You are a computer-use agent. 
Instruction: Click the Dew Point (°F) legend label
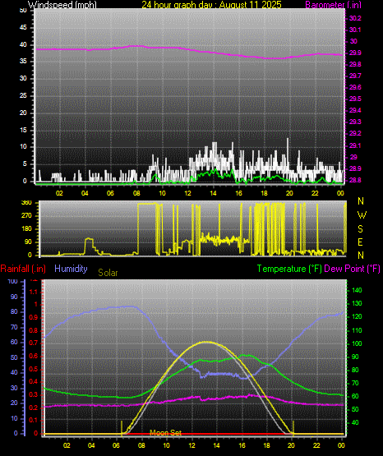(x=352, y=269)
